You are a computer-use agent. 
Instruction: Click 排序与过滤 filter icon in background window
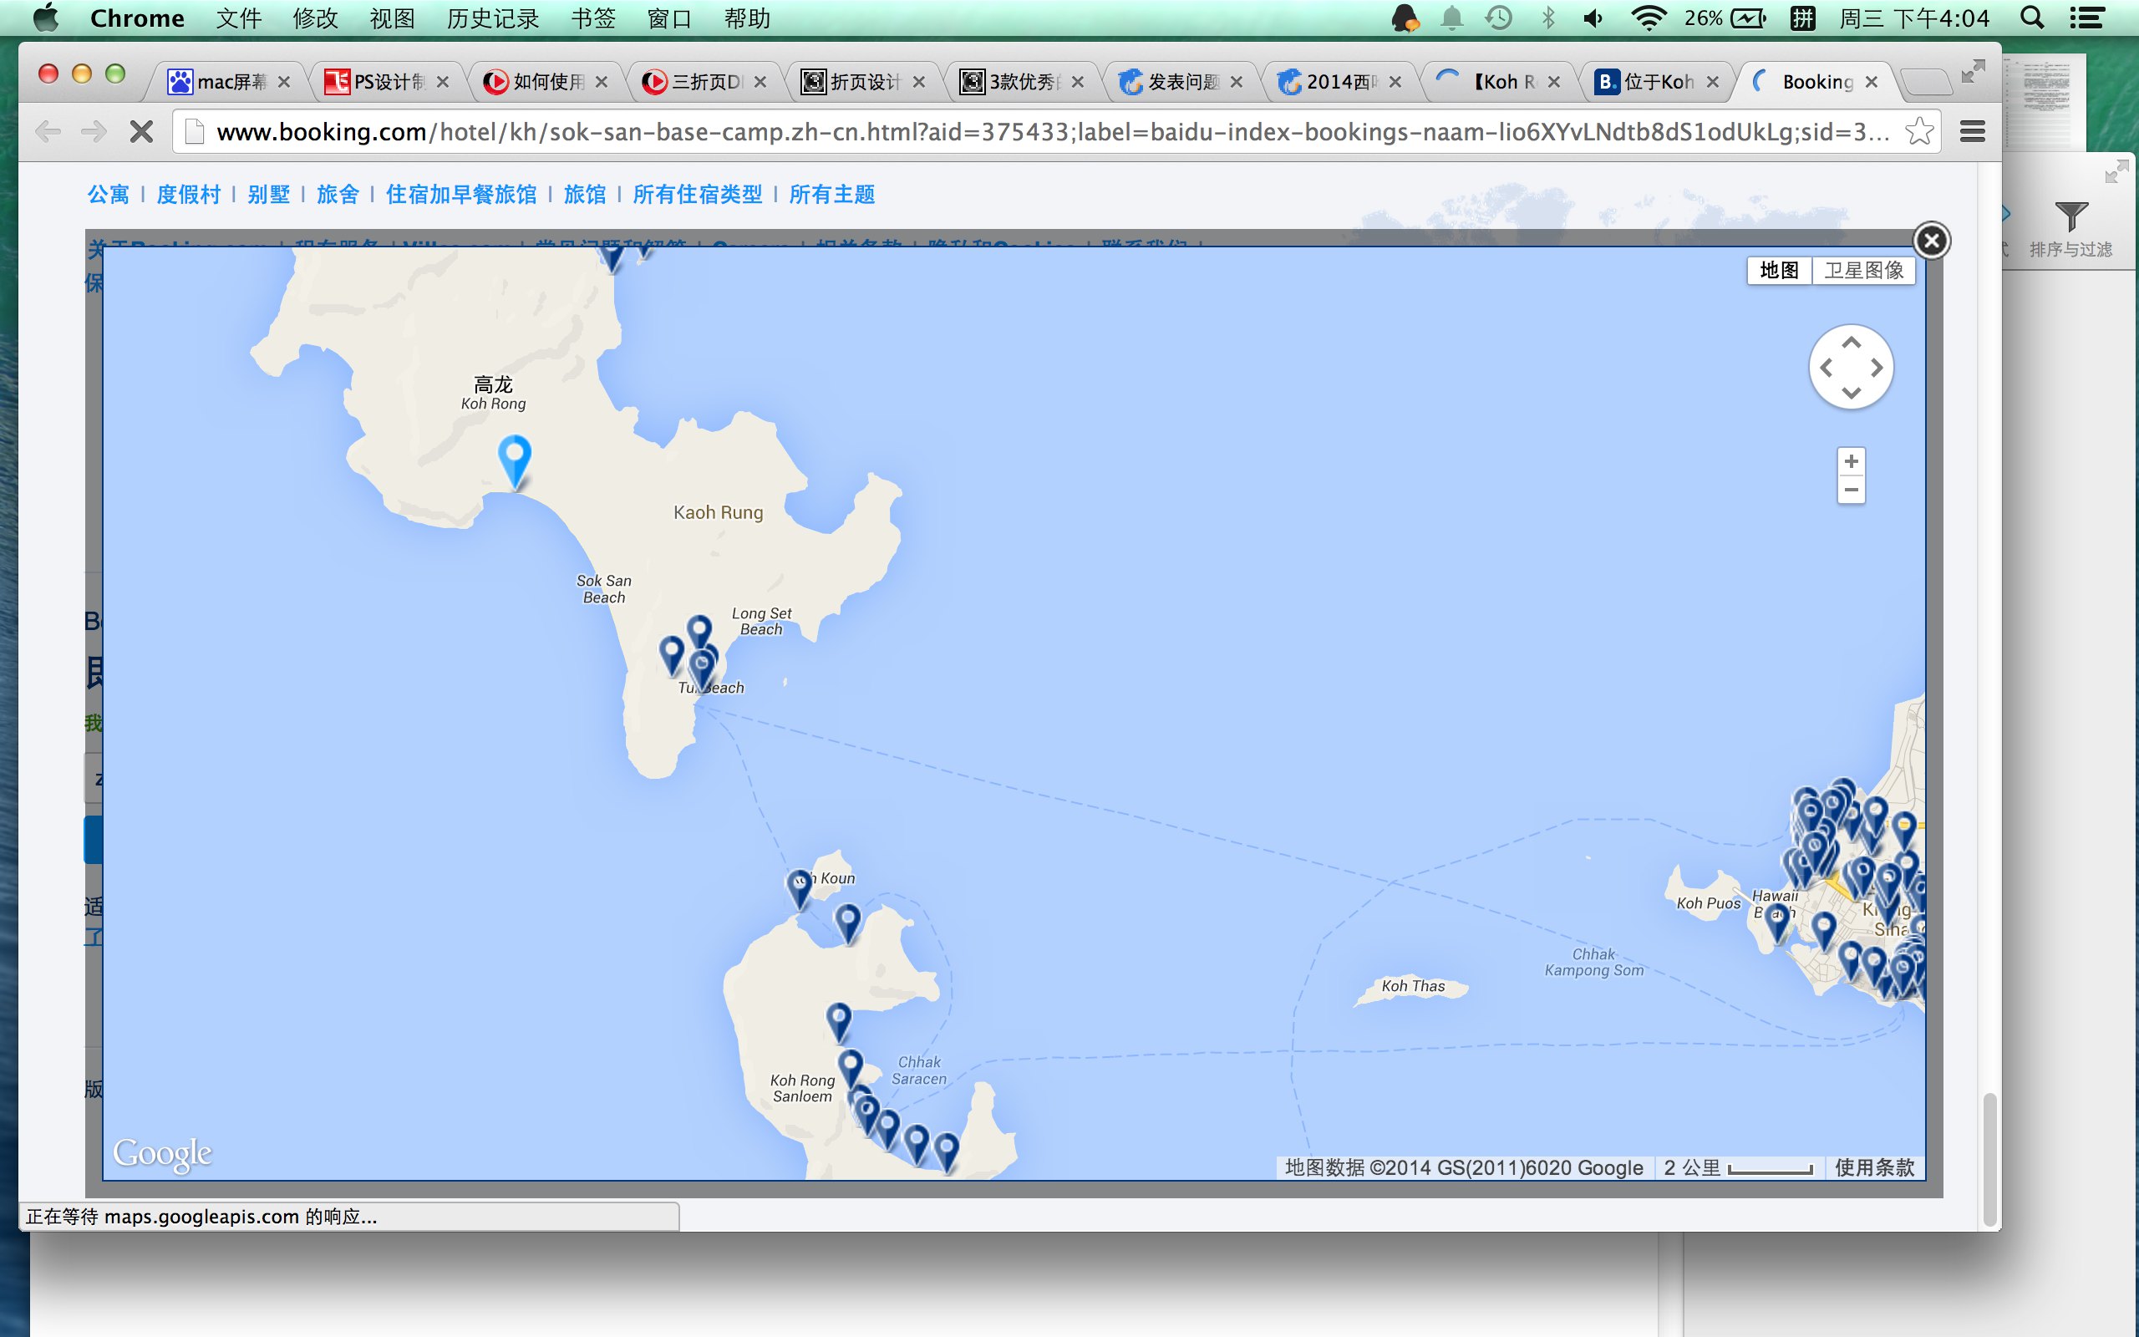coord(2071,216)
